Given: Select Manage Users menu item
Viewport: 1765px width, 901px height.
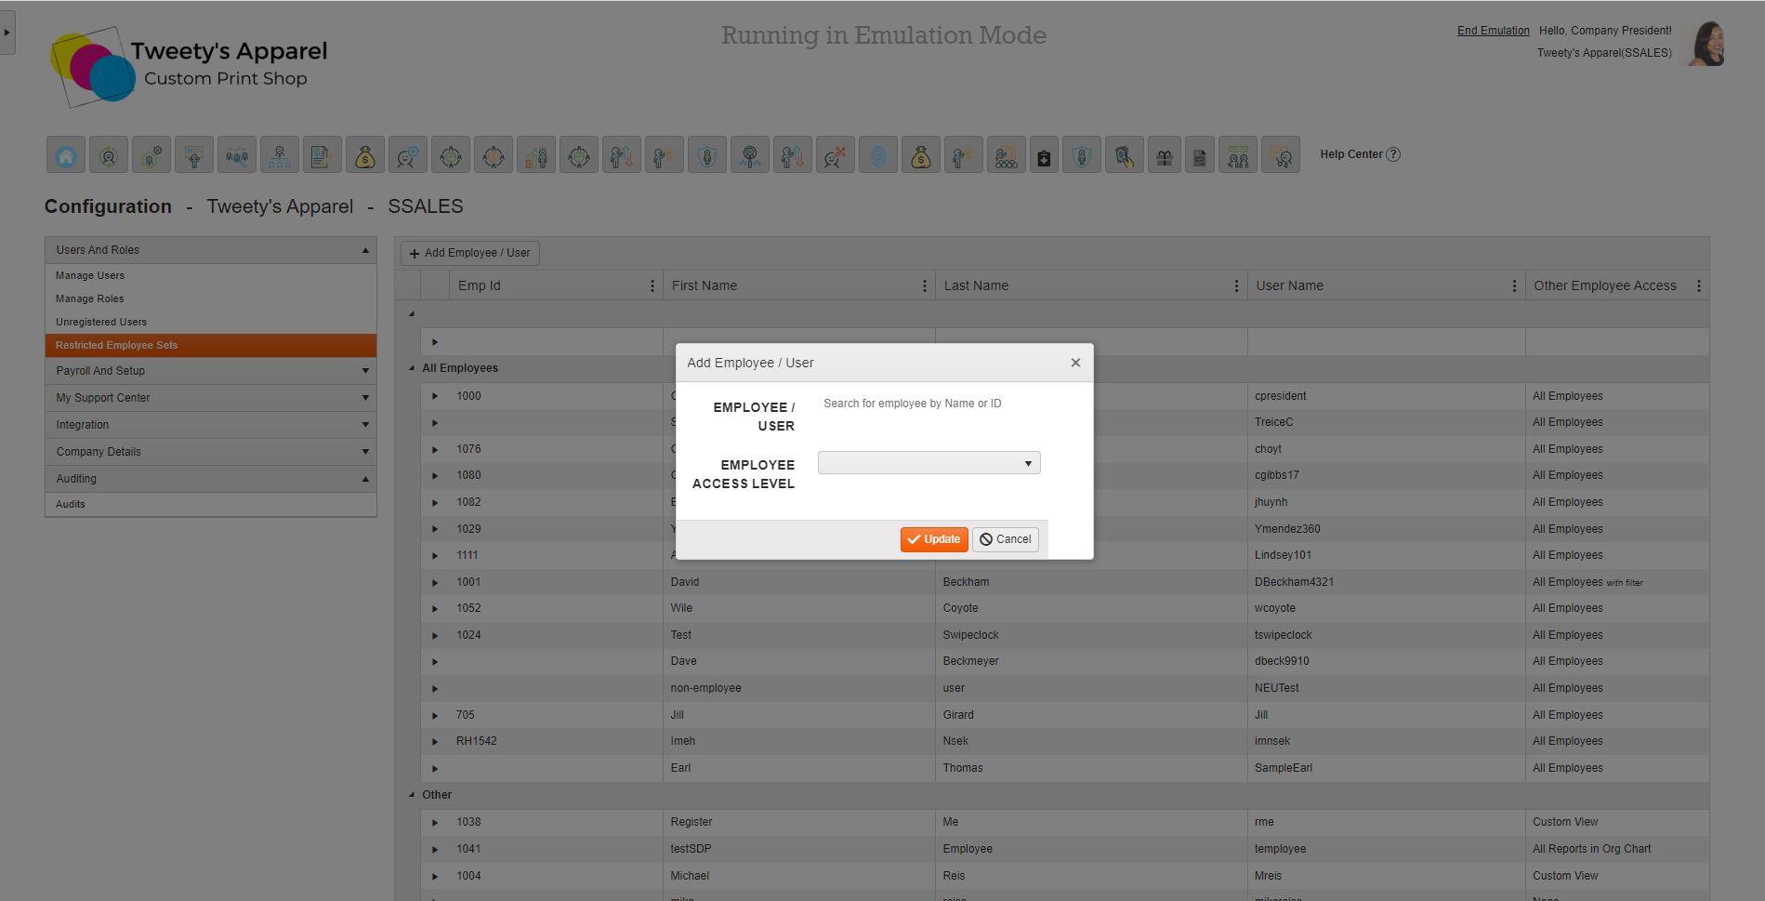Looking at the screenshot, I should click(x=211, y=275).
